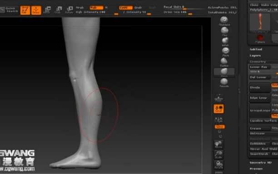The image size is (278, 174).
Task: Expand the Layers palette section
Action: pos(255,56)
